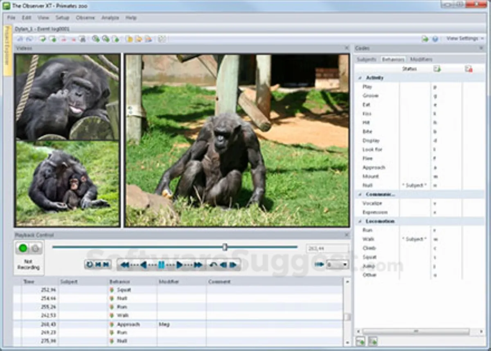Open the View Settings dropdown

[x=465, y=38]
